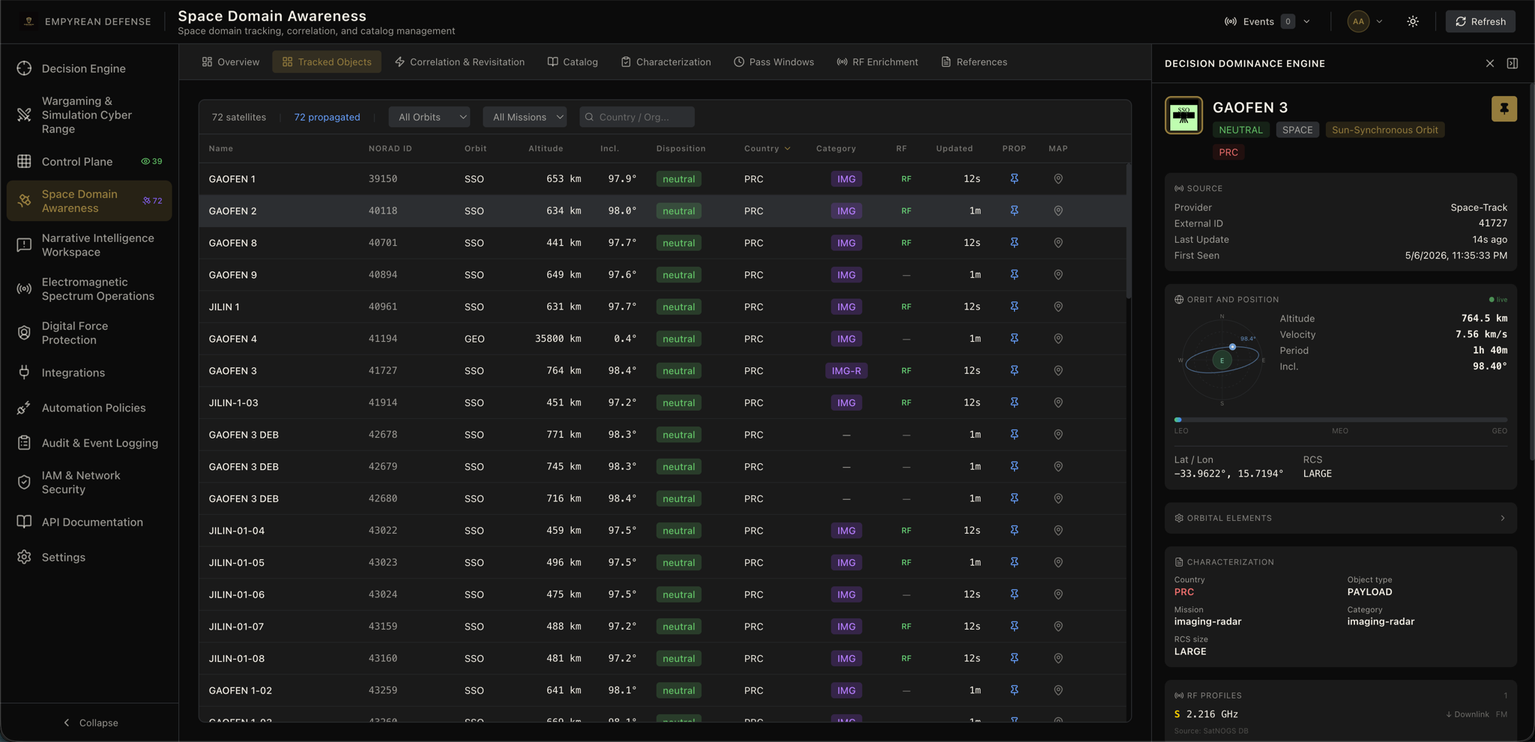This screenshot has width=1535, height=742.
Task: Expand the Orbital Elements section
Action: click(x=1341, y=518)
